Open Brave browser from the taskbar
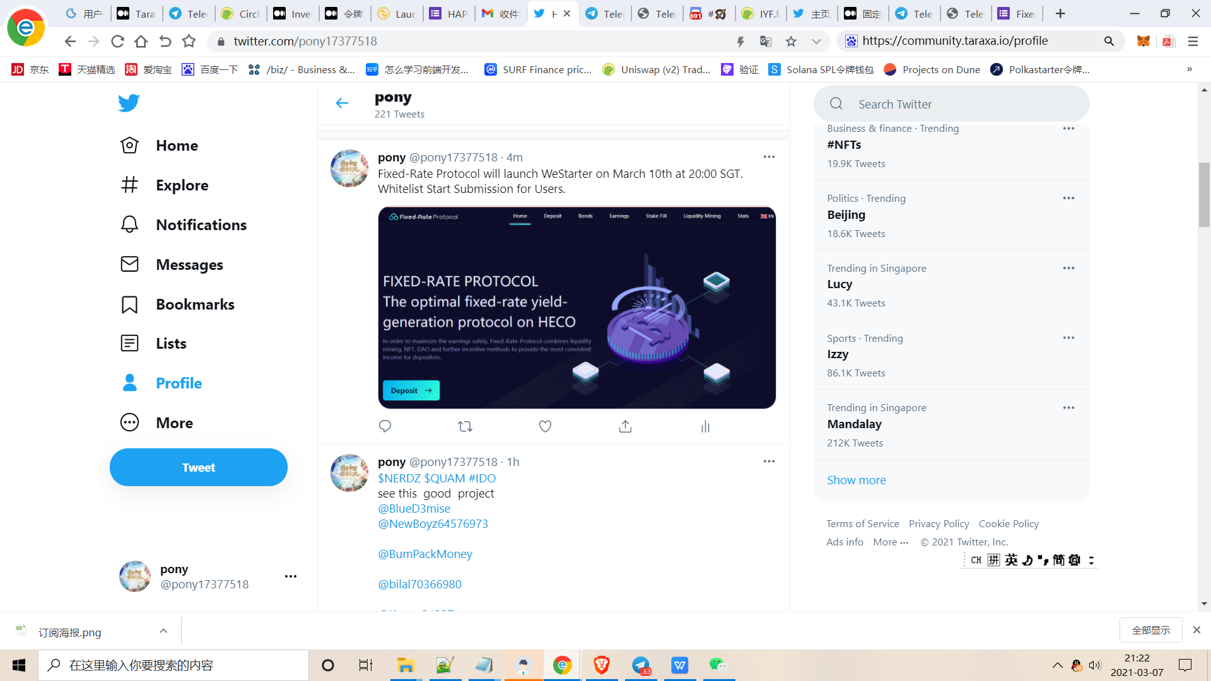The height and width of the screenshot is (681, 1211). click(x=602, y=665)
